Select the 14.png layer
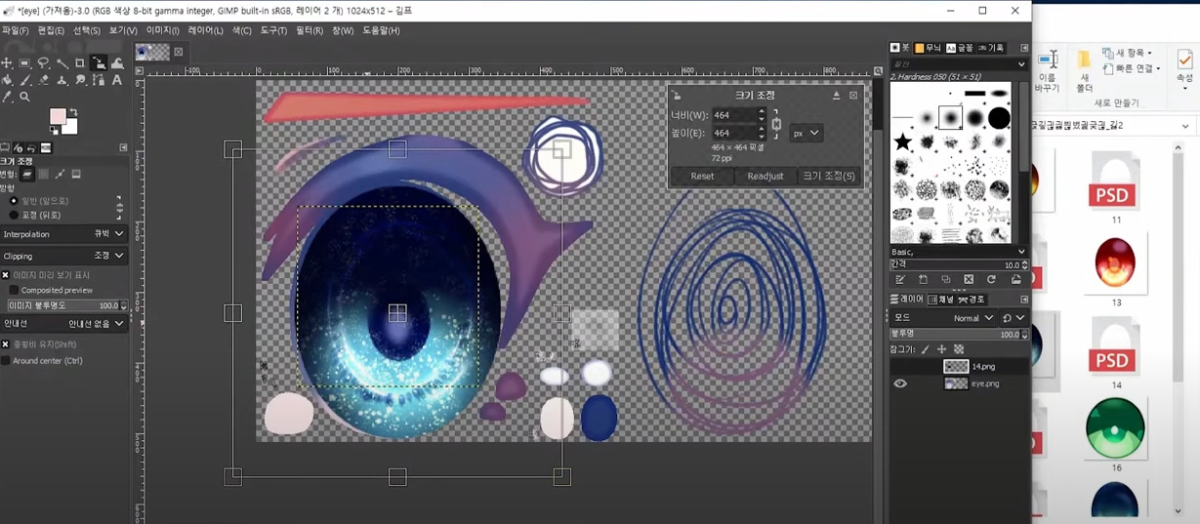 [982, 367]
